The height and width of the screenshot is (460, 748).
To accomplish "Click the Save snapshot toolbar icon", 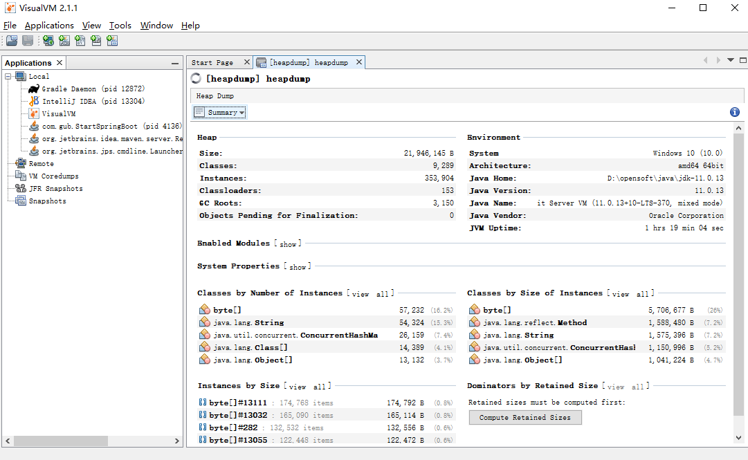I will (x=27, y=40).
